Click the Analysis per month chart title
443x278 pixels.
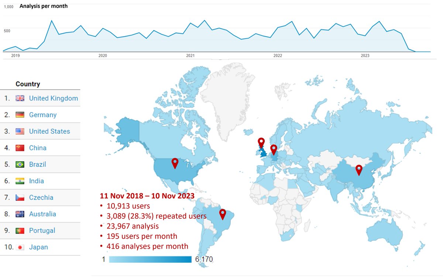(43, 6)
